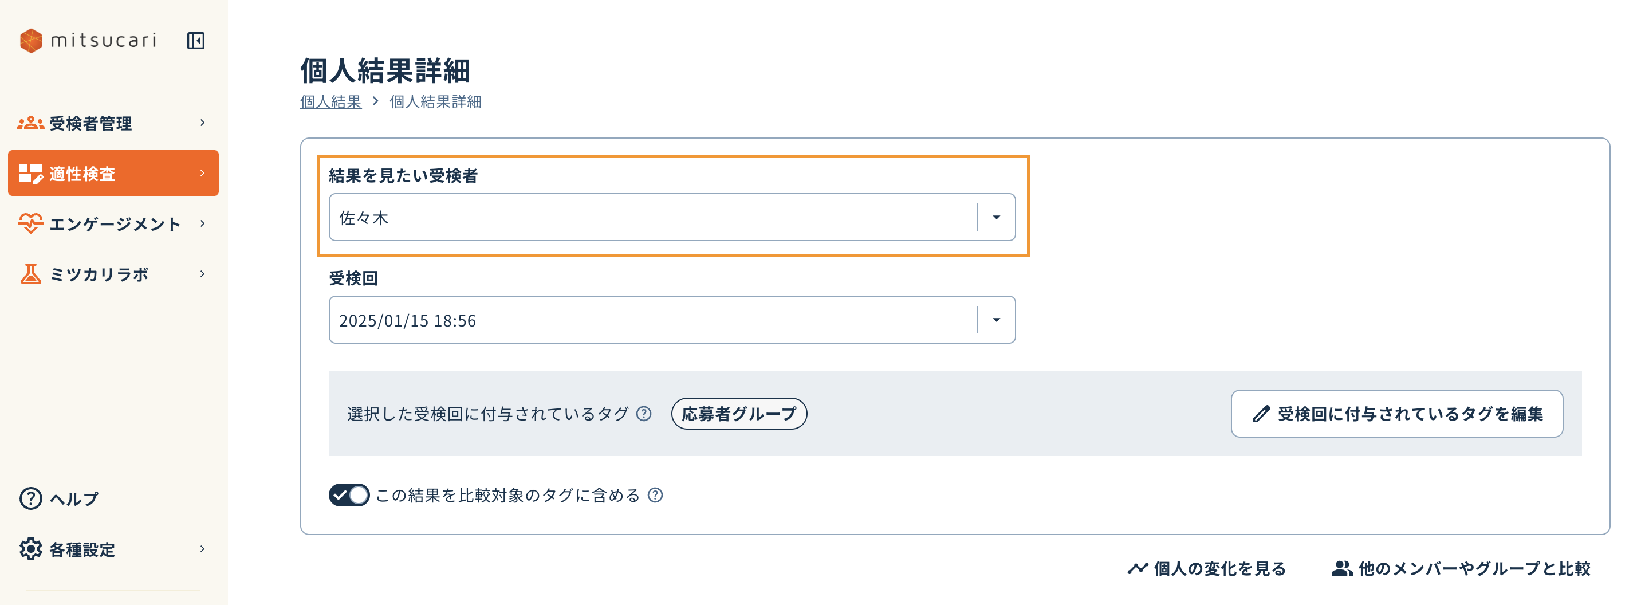Go to 個人結果 breadcrumb link
1645x605 pixels.
coord(331,102)
